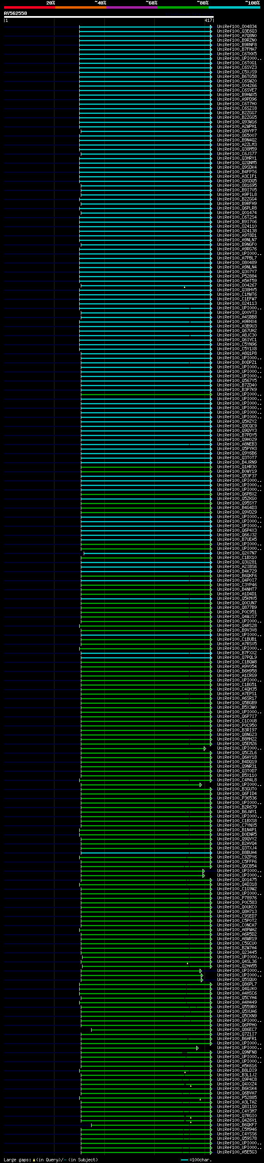Open hit UniRef100_A3CIF1

click(x=237, y=176)
